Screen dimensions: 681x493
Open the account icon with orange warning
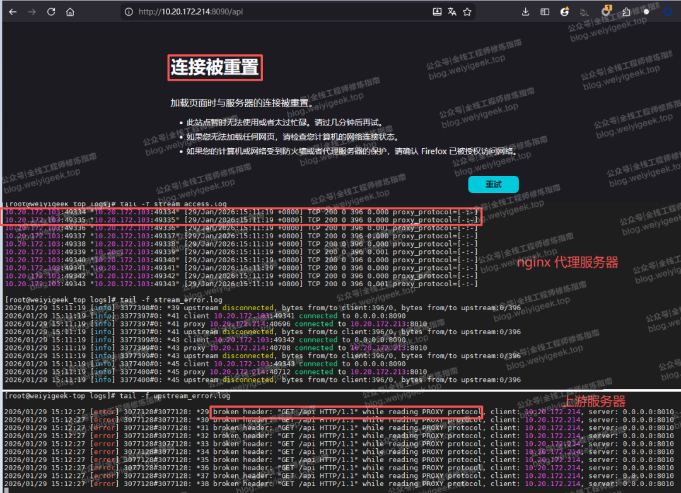564,12
